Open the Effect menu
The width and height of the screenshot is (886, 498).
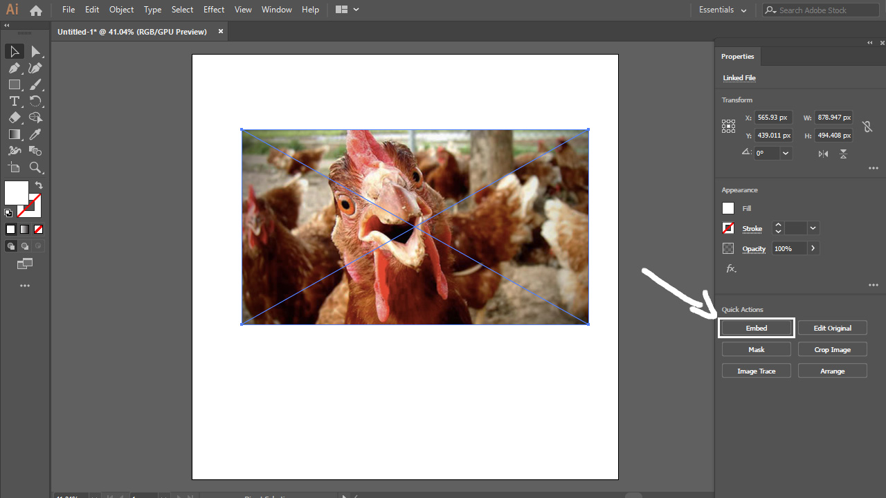click(x=214, y=10)
